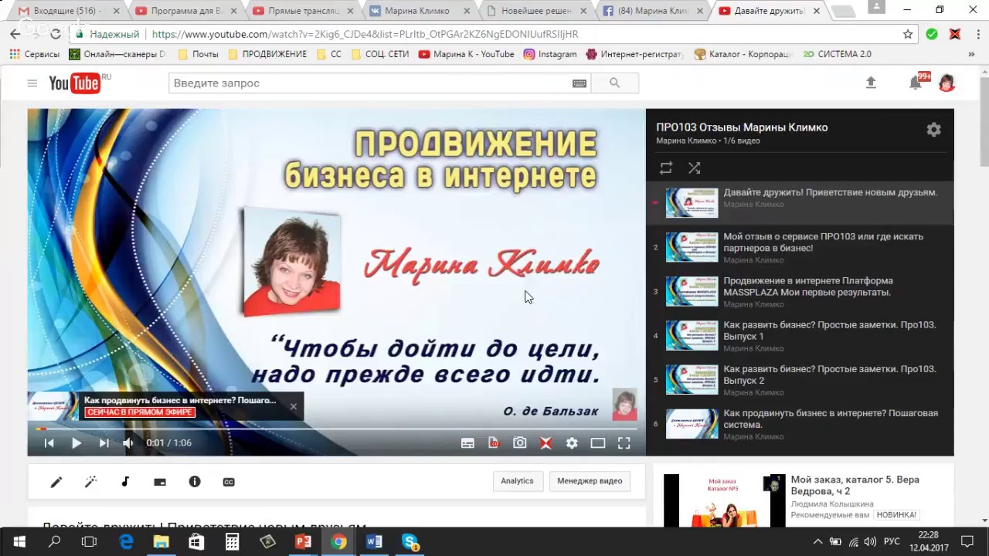Screen dimensions: 989x556
Task: Click the browser address bar URL
Action: [365, 34]
